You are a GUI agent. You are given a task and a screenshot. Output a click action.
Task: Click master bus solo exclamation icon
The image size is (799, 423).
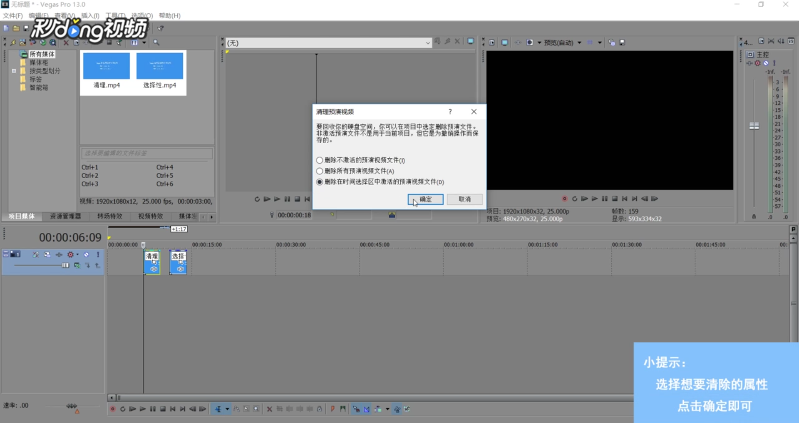774,63
